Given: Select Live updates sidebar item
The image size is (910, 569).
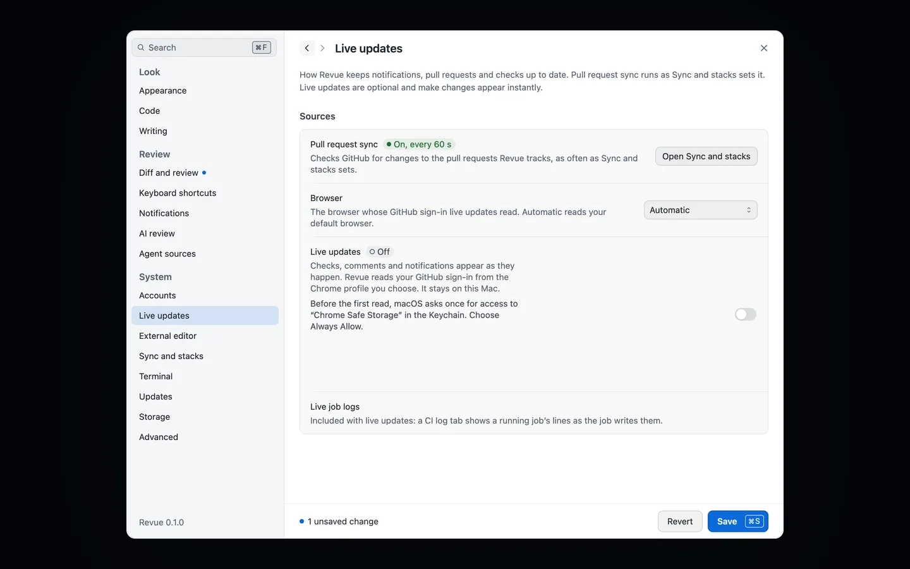Looking at the screenshot, I should [x=205, y=315].
